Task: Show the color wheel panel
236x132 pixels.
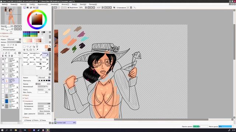Action: (x=25, y=7)
